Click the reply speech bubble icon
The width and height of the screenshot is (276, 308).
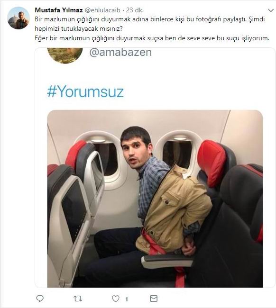[40, 299]
